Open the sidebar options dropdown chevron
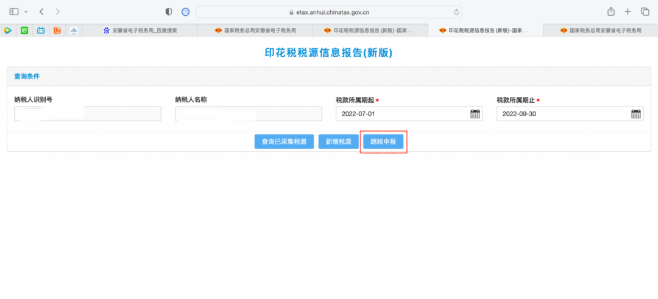Image resolution: width=658 pixels, height=299 pixels. point(26,12)
